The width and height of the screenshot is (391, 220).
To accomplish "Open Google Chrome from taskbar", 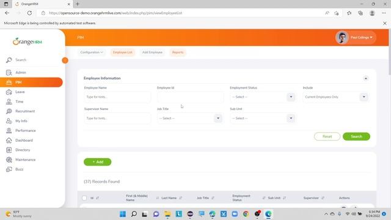I will point(246,214).
